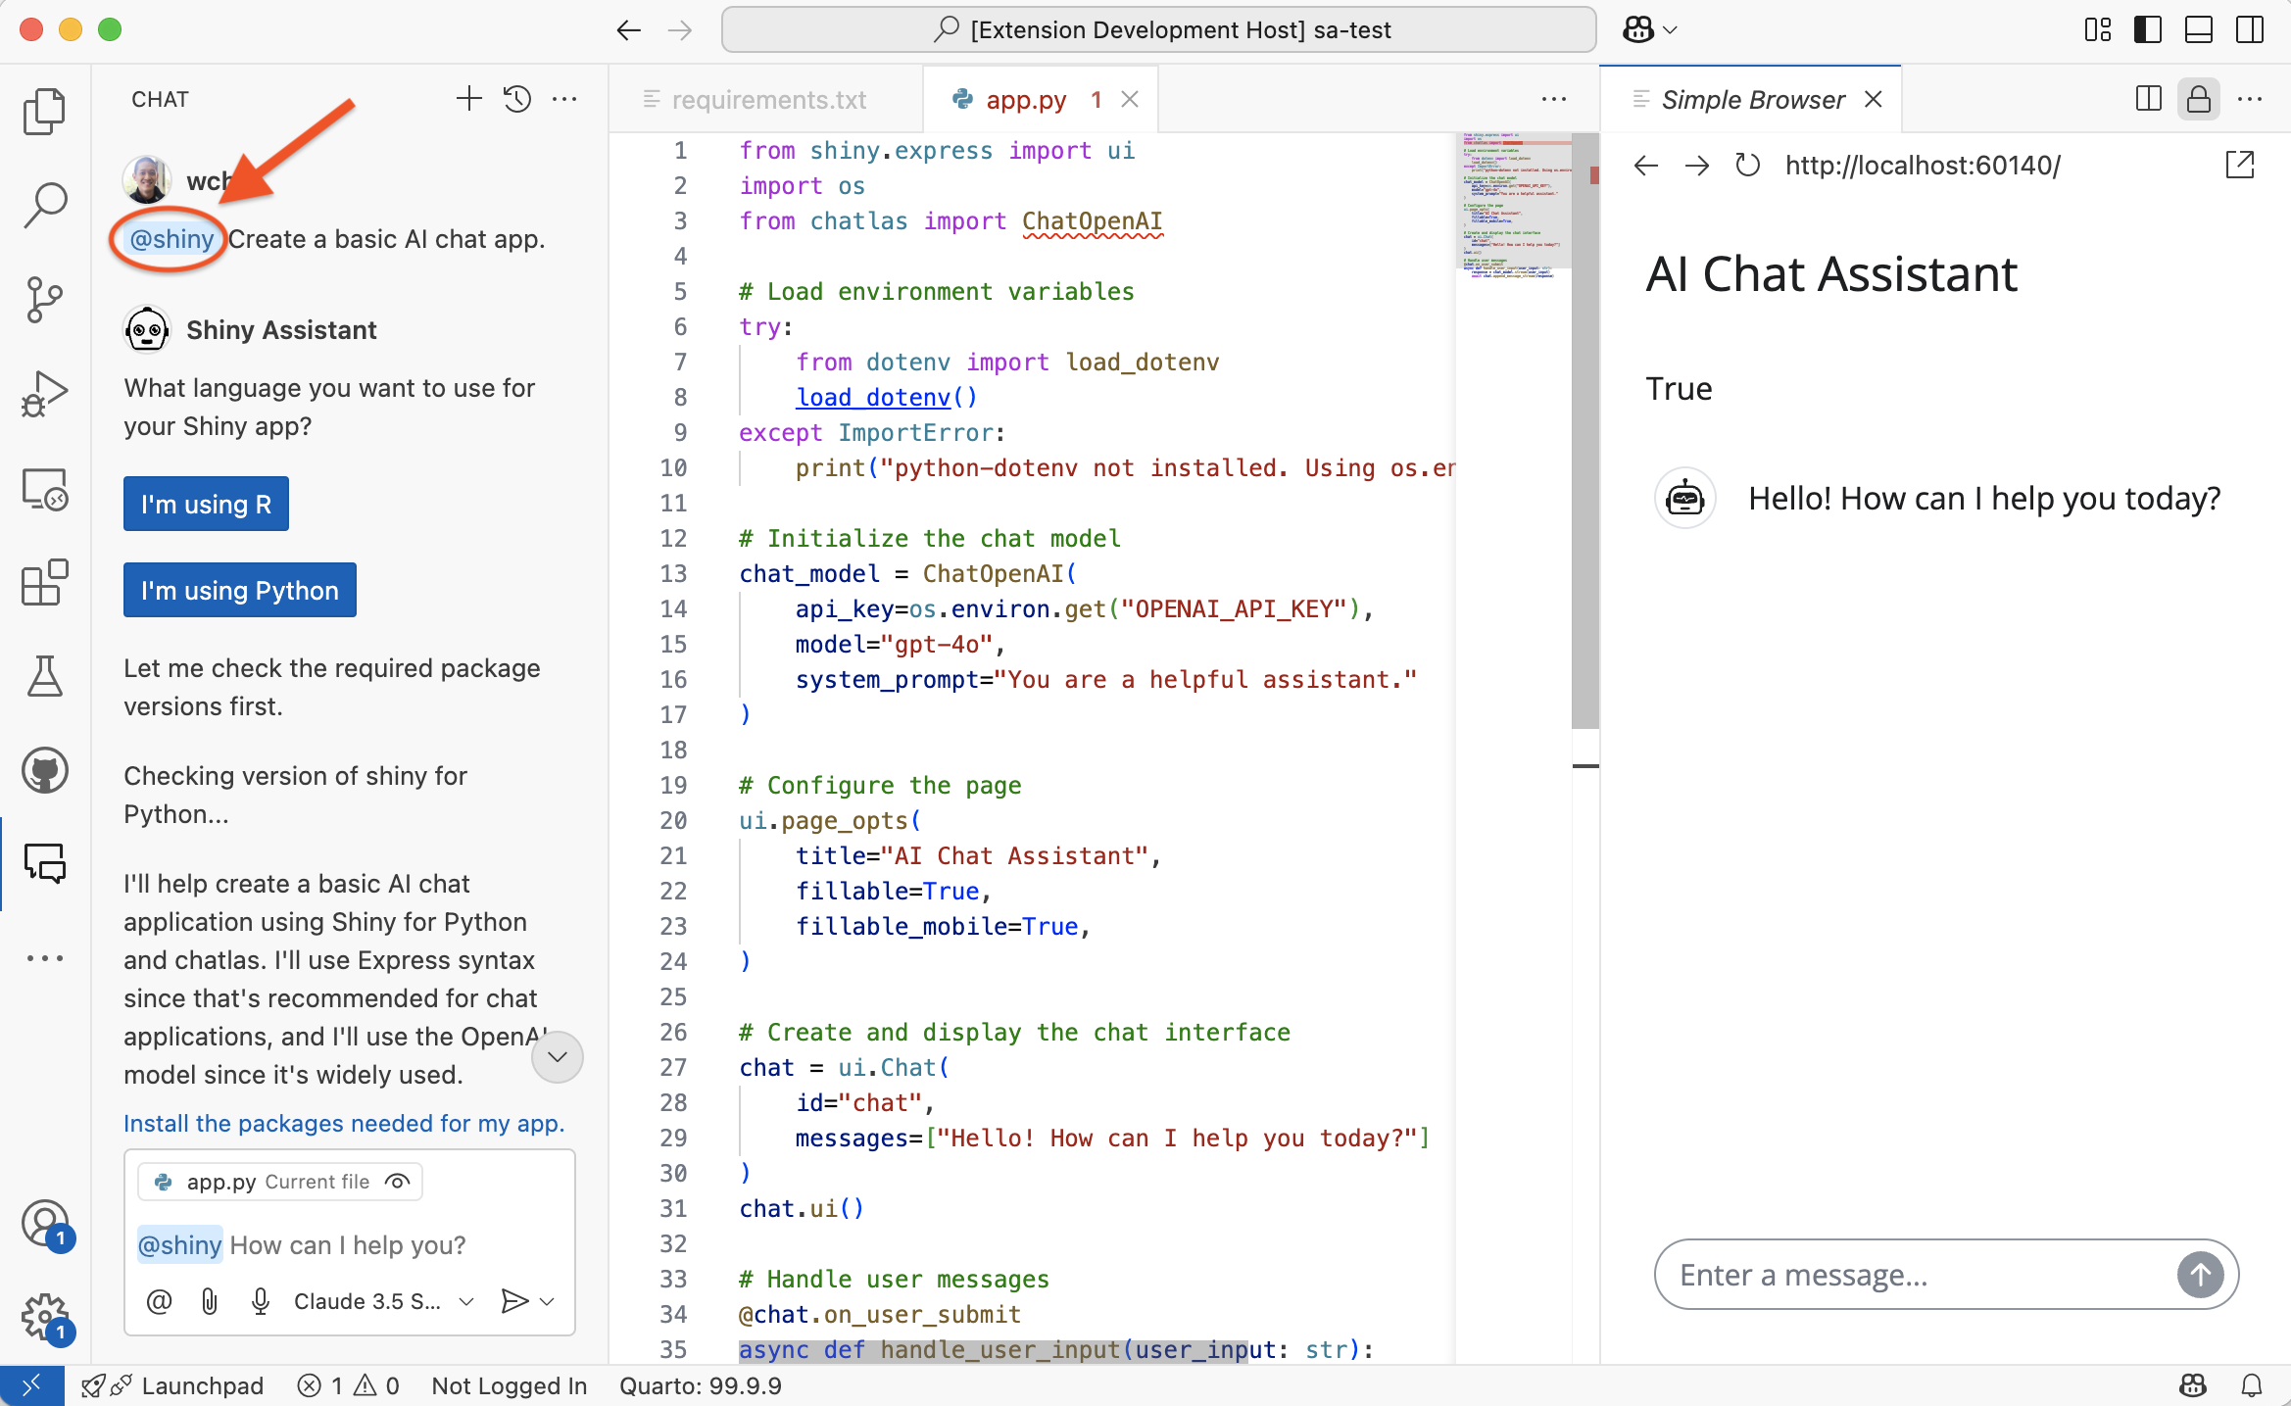Toggle visibility of app.py current file context

click(x=397, y=1182)
